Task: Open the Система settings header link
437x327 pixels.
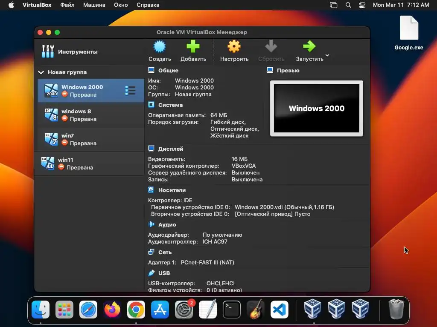Action: [171, 105]
